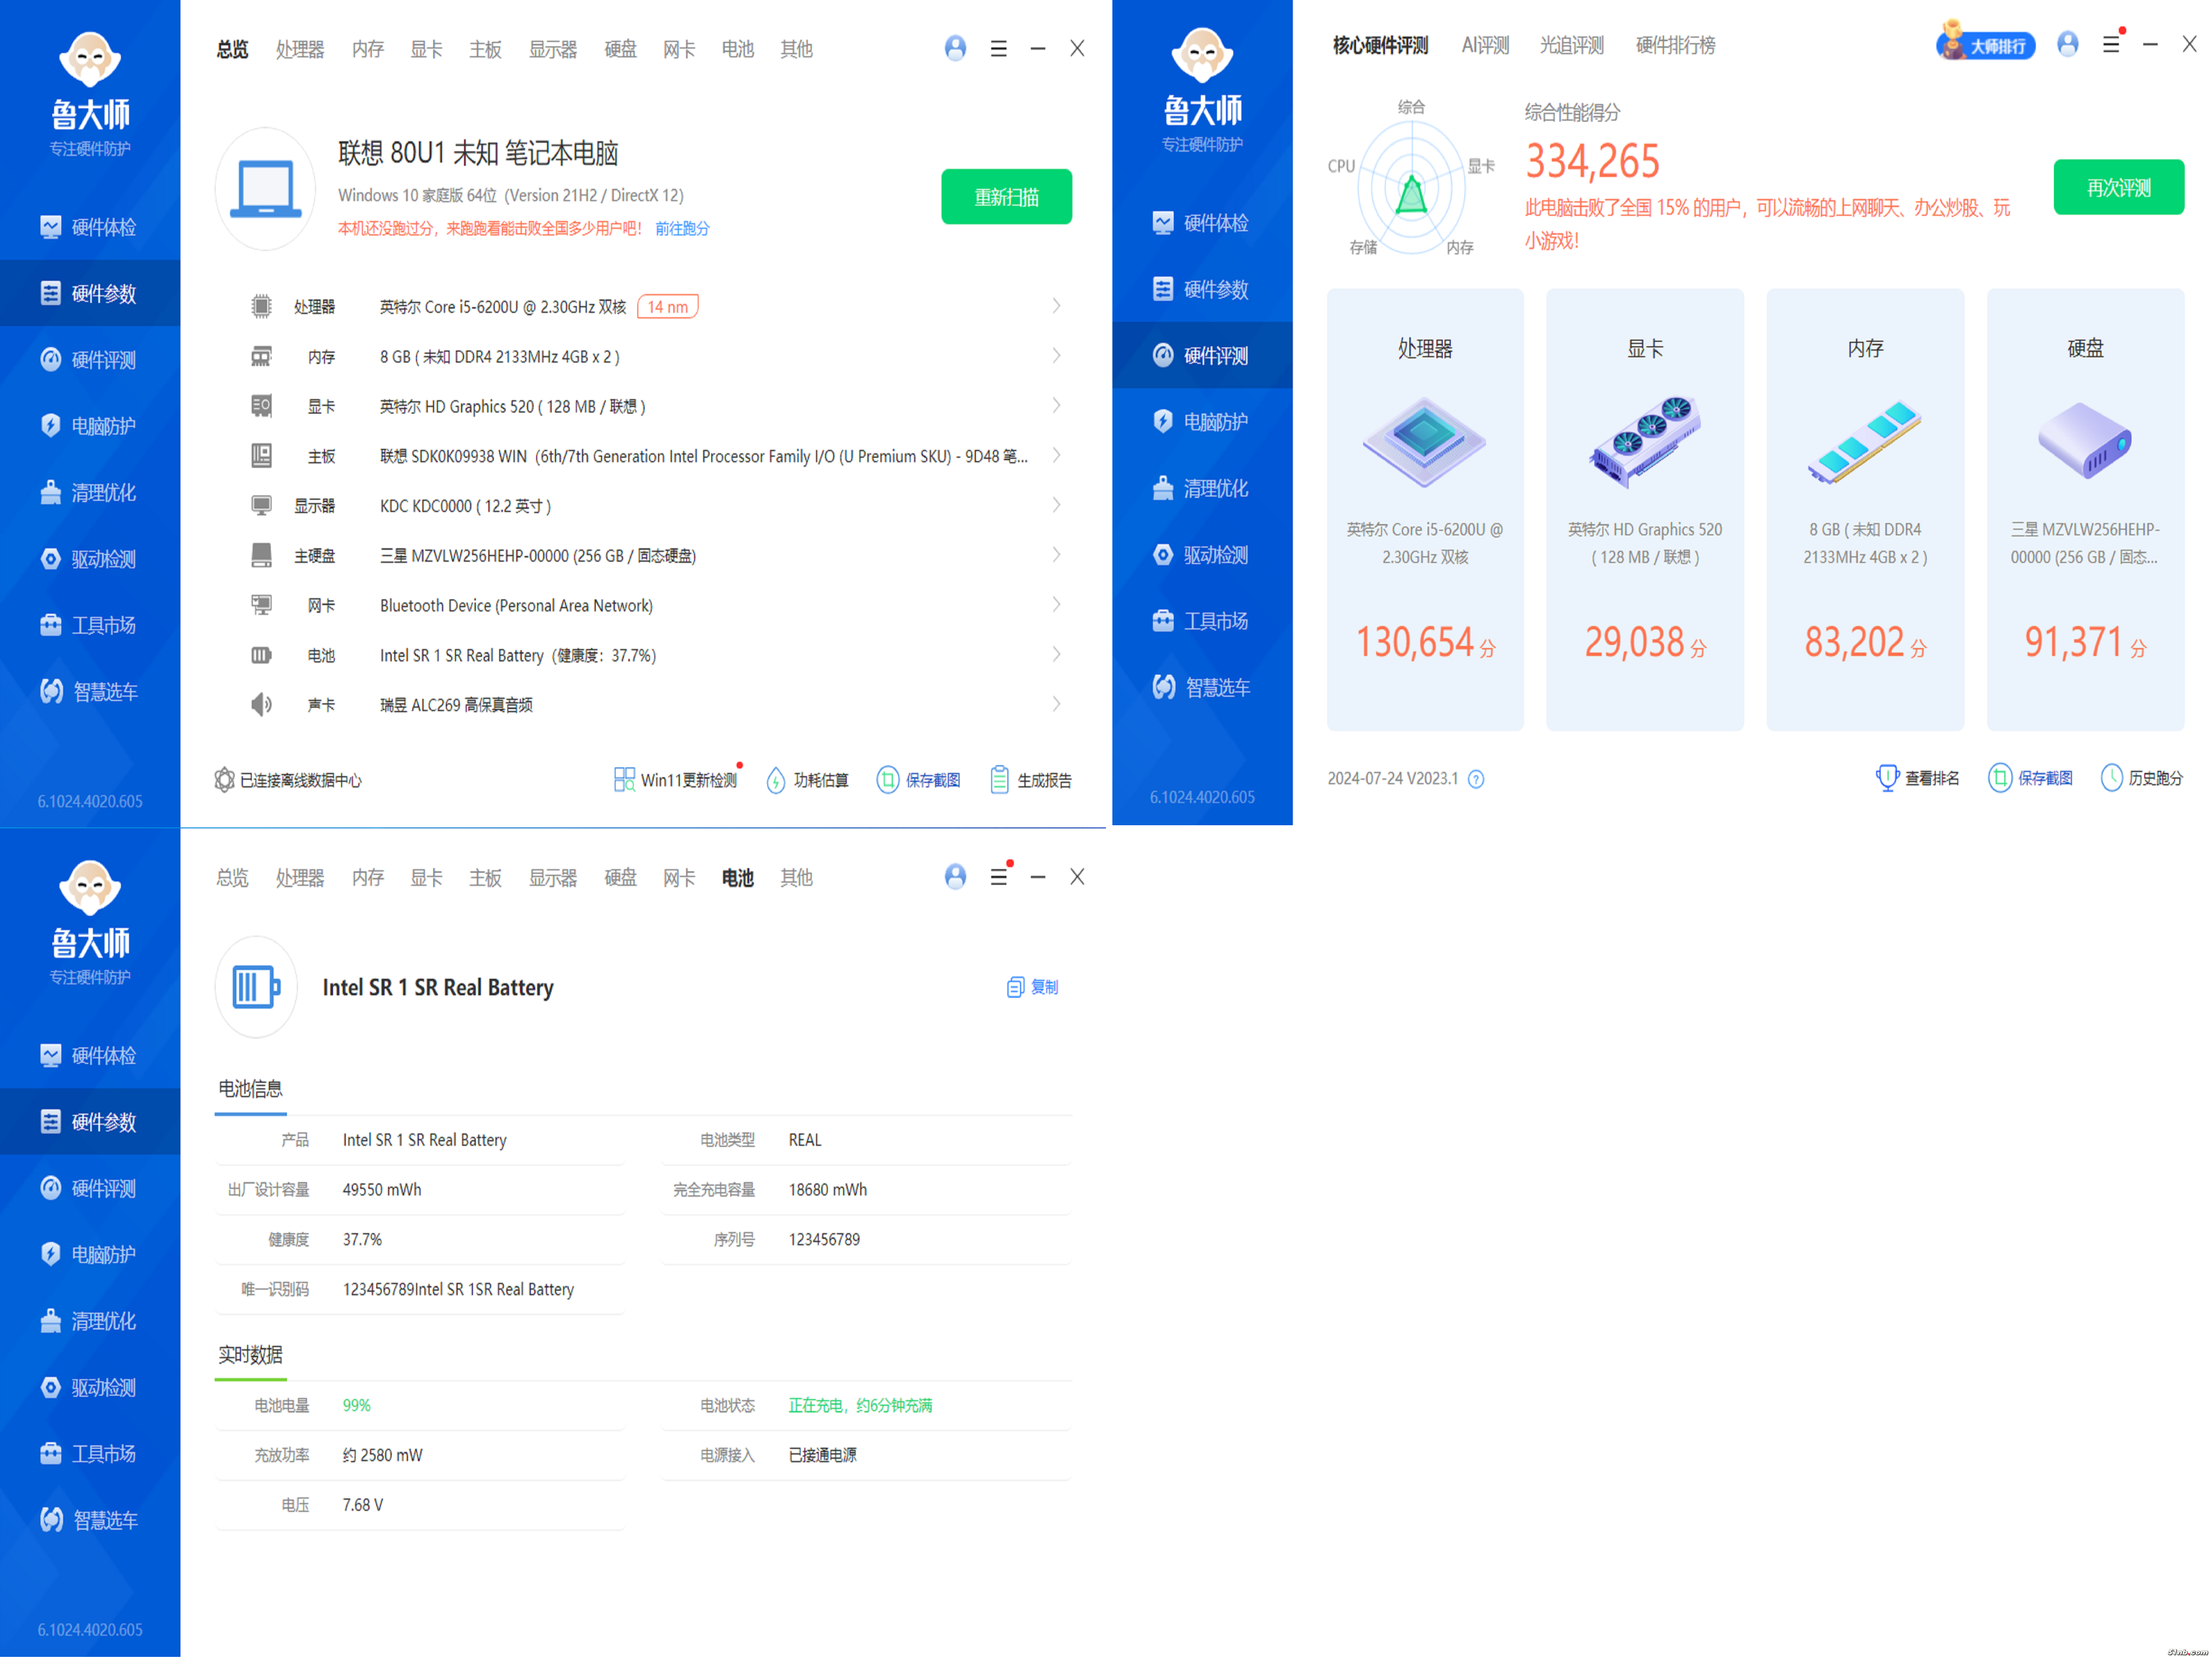This screenshot has width=2212, height=1659.
Task: Click the radar performance chart
Action: 1411,188
